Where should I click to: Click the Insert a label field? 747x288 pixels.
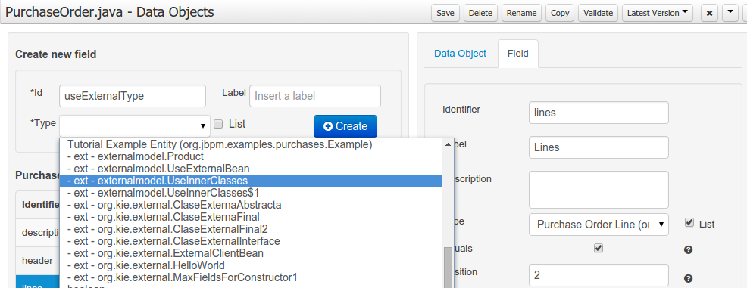pyautogui.click(x=315, y=96)
